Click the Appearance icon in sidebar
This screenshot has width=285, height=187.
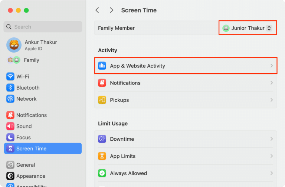(x=10, y=176)
